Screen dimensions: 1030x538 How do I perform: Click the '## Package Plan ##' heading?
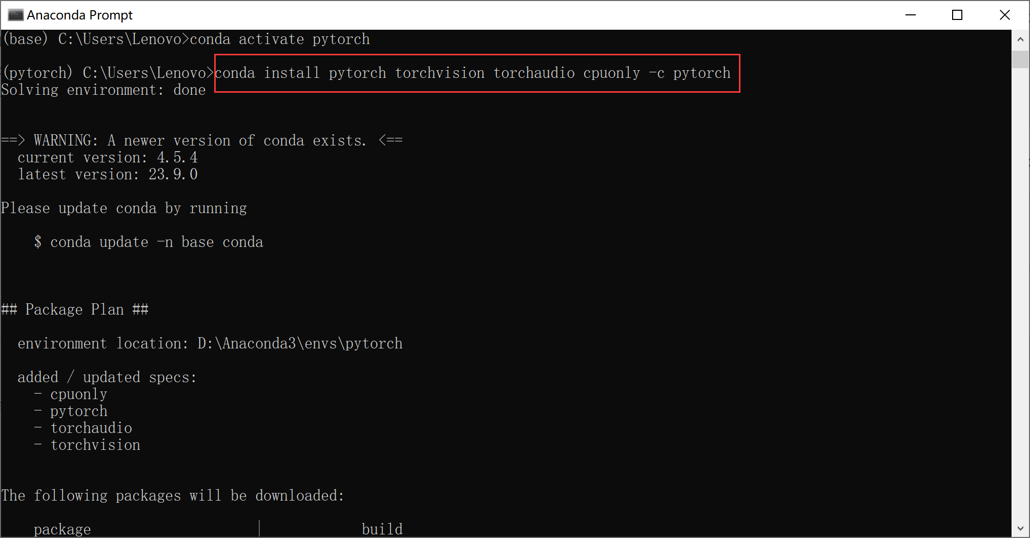tap(75, 309)
